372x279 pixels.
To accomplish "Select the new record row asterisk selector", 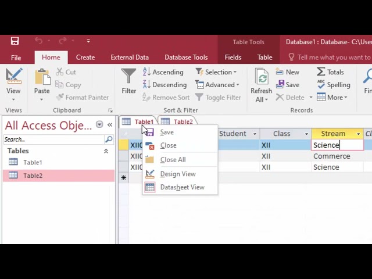I will tap(124, 177).
